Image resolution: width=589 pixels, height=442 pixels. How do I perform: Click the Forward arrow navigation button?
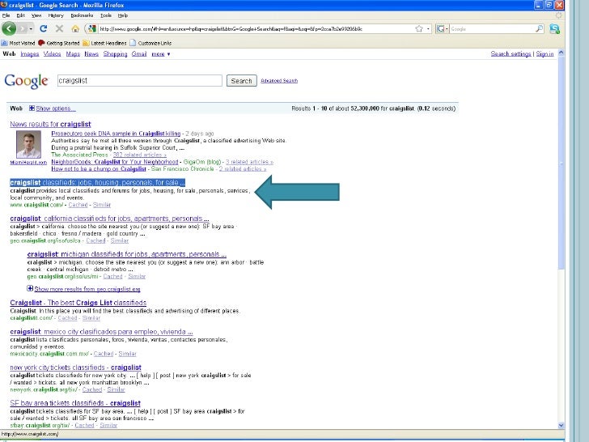coord(23,28)
